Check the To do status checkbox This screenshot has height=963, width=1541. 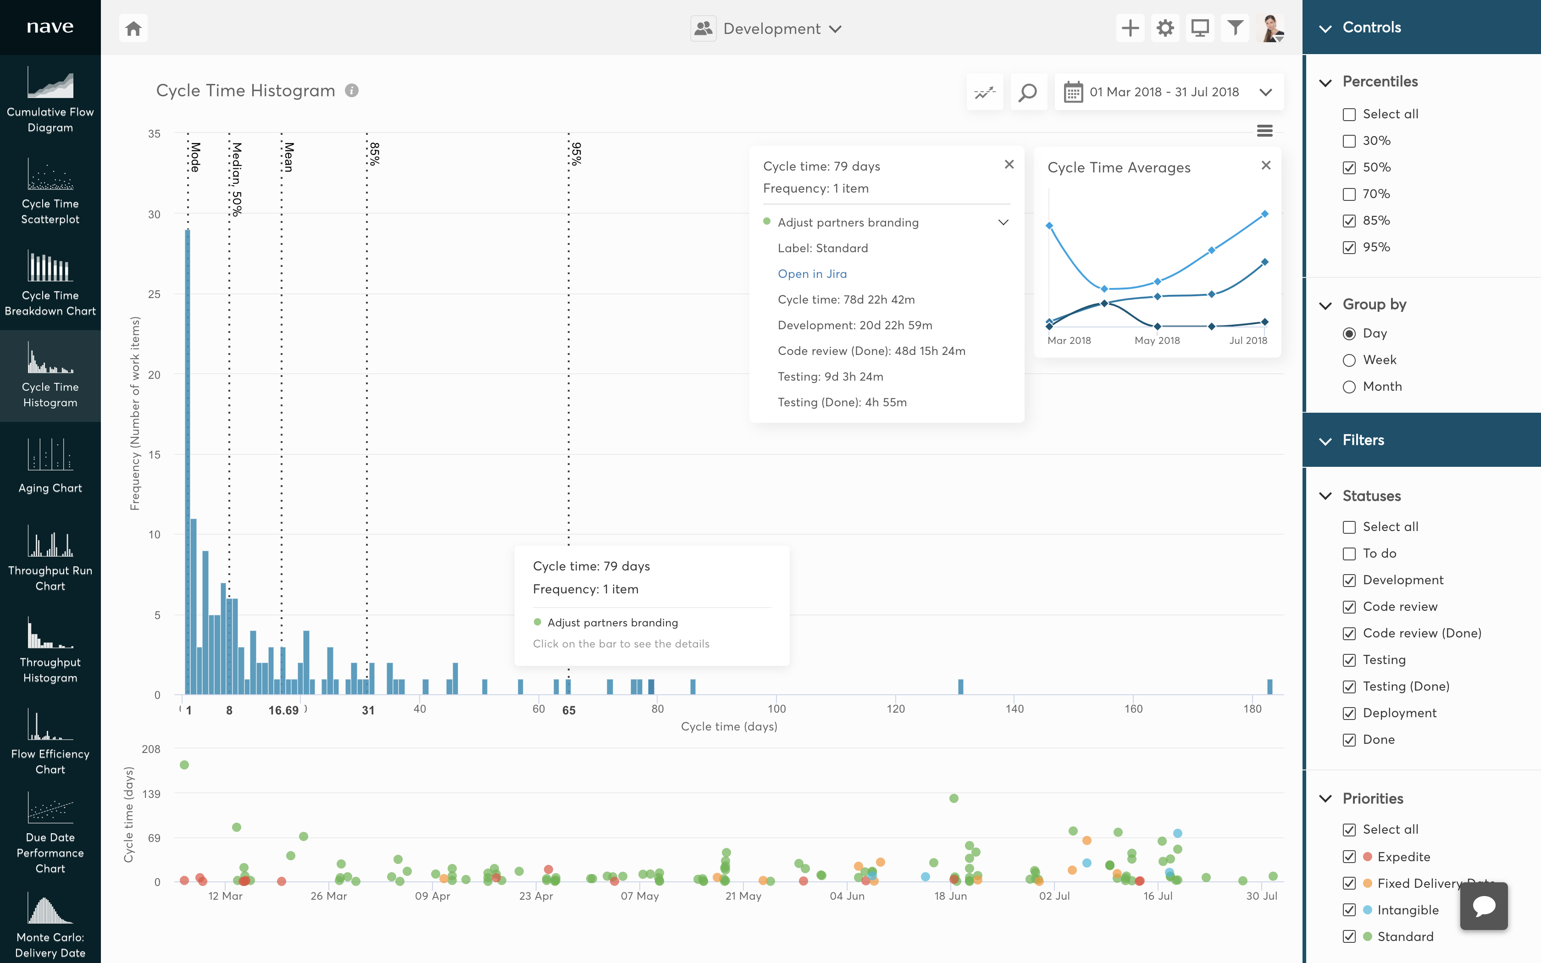click(1349, 553)
